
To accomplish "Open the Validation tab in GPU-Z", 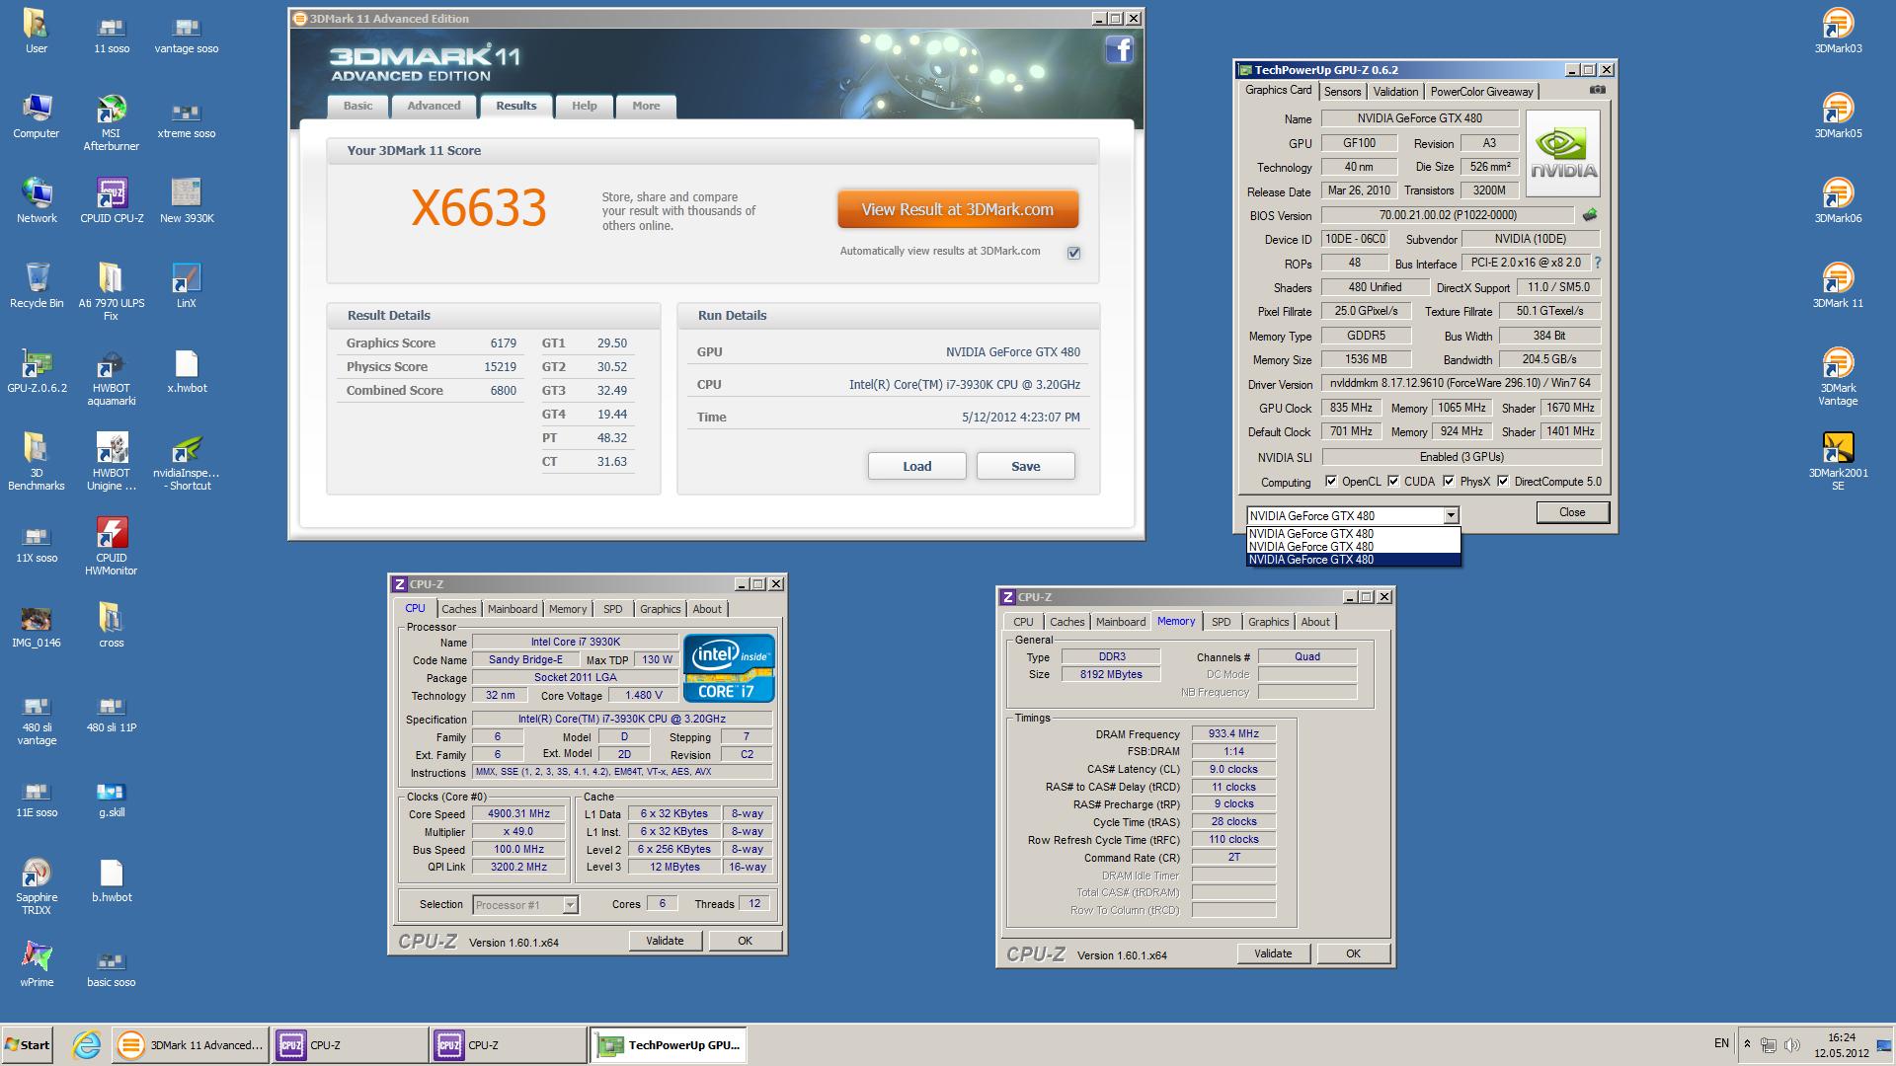I will 1395,91.
